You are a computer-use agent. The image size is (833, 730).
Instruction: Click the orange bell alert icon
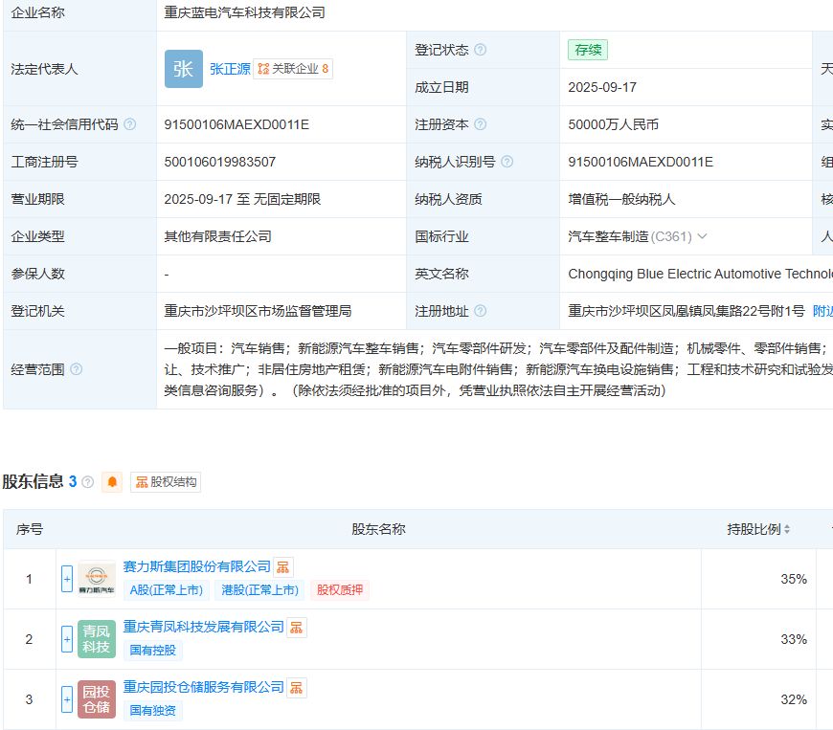point(112,482)
